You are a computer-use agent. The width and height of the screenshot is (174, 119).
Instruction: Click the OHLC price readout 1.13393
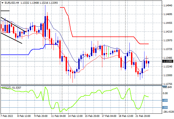[53, 3]
